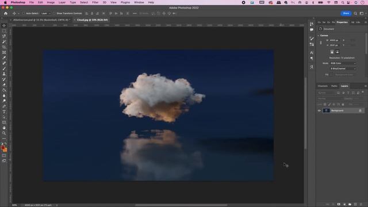
Task: Select the Pen tool
Action: point(4,106)
